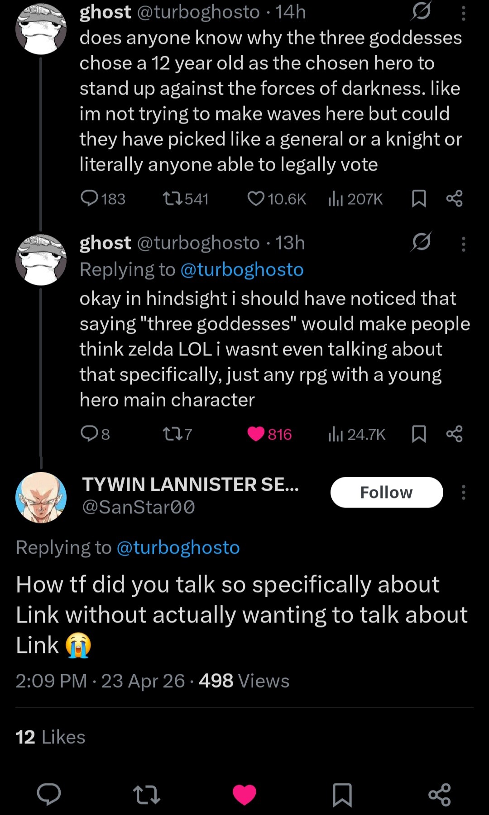Open more options for first tweet
The height and width of the screenshot is (815, 489).
coord(463,14)
